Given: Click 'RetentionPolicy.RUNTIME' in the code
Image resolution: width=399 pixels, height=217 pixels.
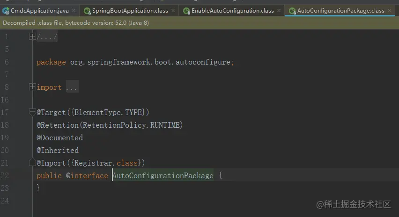Looking at the screenshot, I should point(131,125).
